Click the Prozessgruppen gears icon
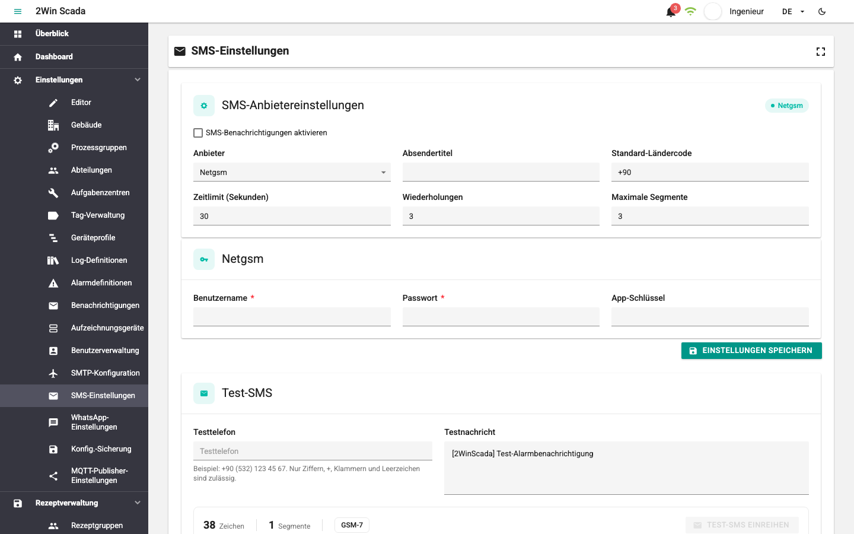Screen dimensions: 854x534 coord(53,148)
